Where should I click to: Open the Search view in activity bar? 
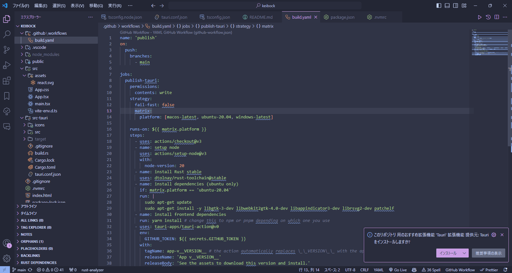(7, 34)
